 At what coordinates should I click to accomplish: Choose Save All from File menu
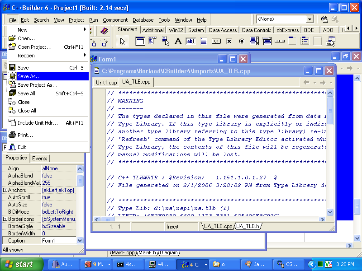pos(48,93)
